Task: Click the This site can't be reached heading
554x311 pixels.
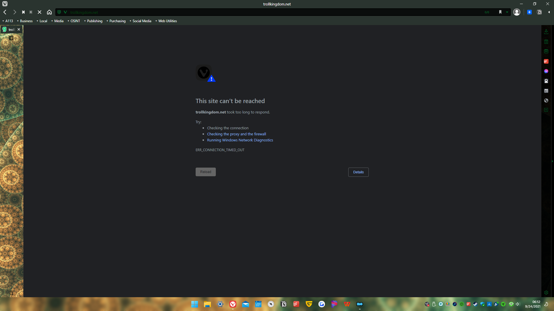Action: [x=230, y=101]
